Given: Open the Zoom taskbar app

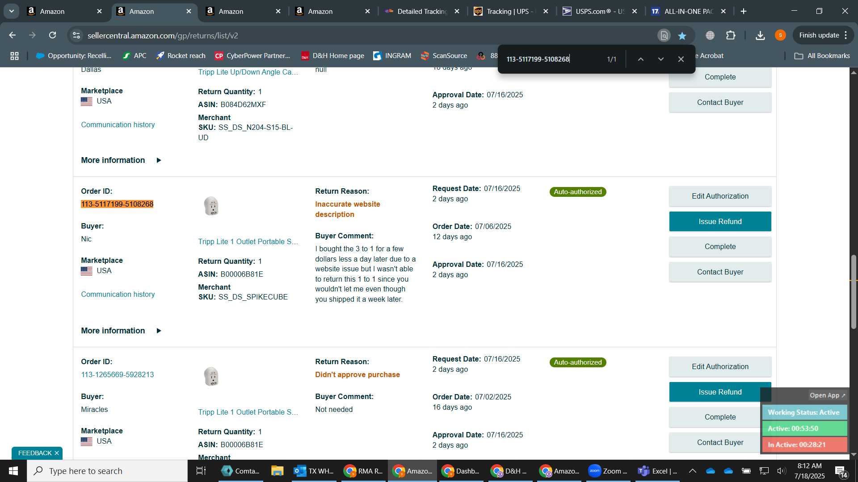Looking at the screenshot, I should [608, 471].
